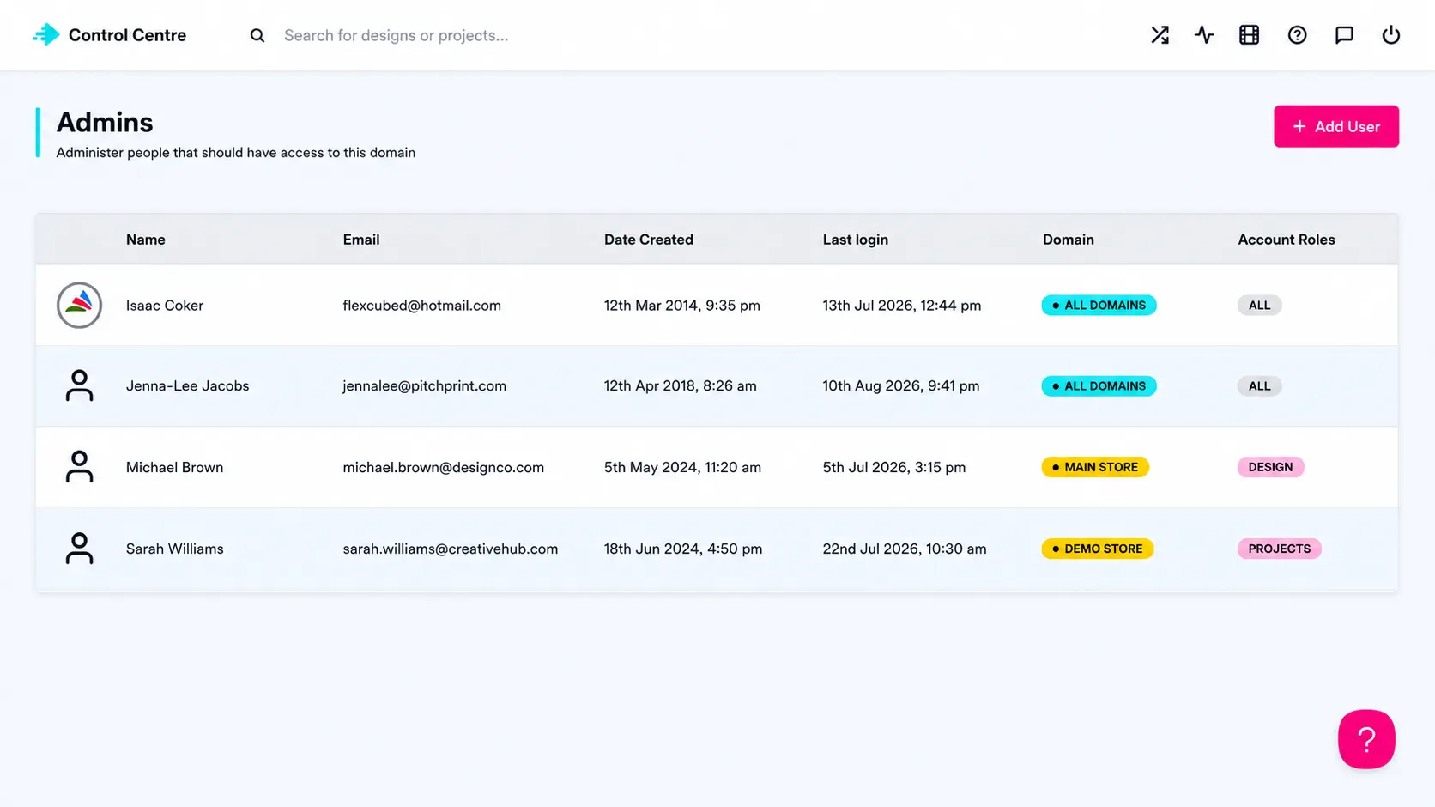Click Sarah Williams' user avatar icon
The width and height of the screenshot is (1435, 807).
point(79,549)
